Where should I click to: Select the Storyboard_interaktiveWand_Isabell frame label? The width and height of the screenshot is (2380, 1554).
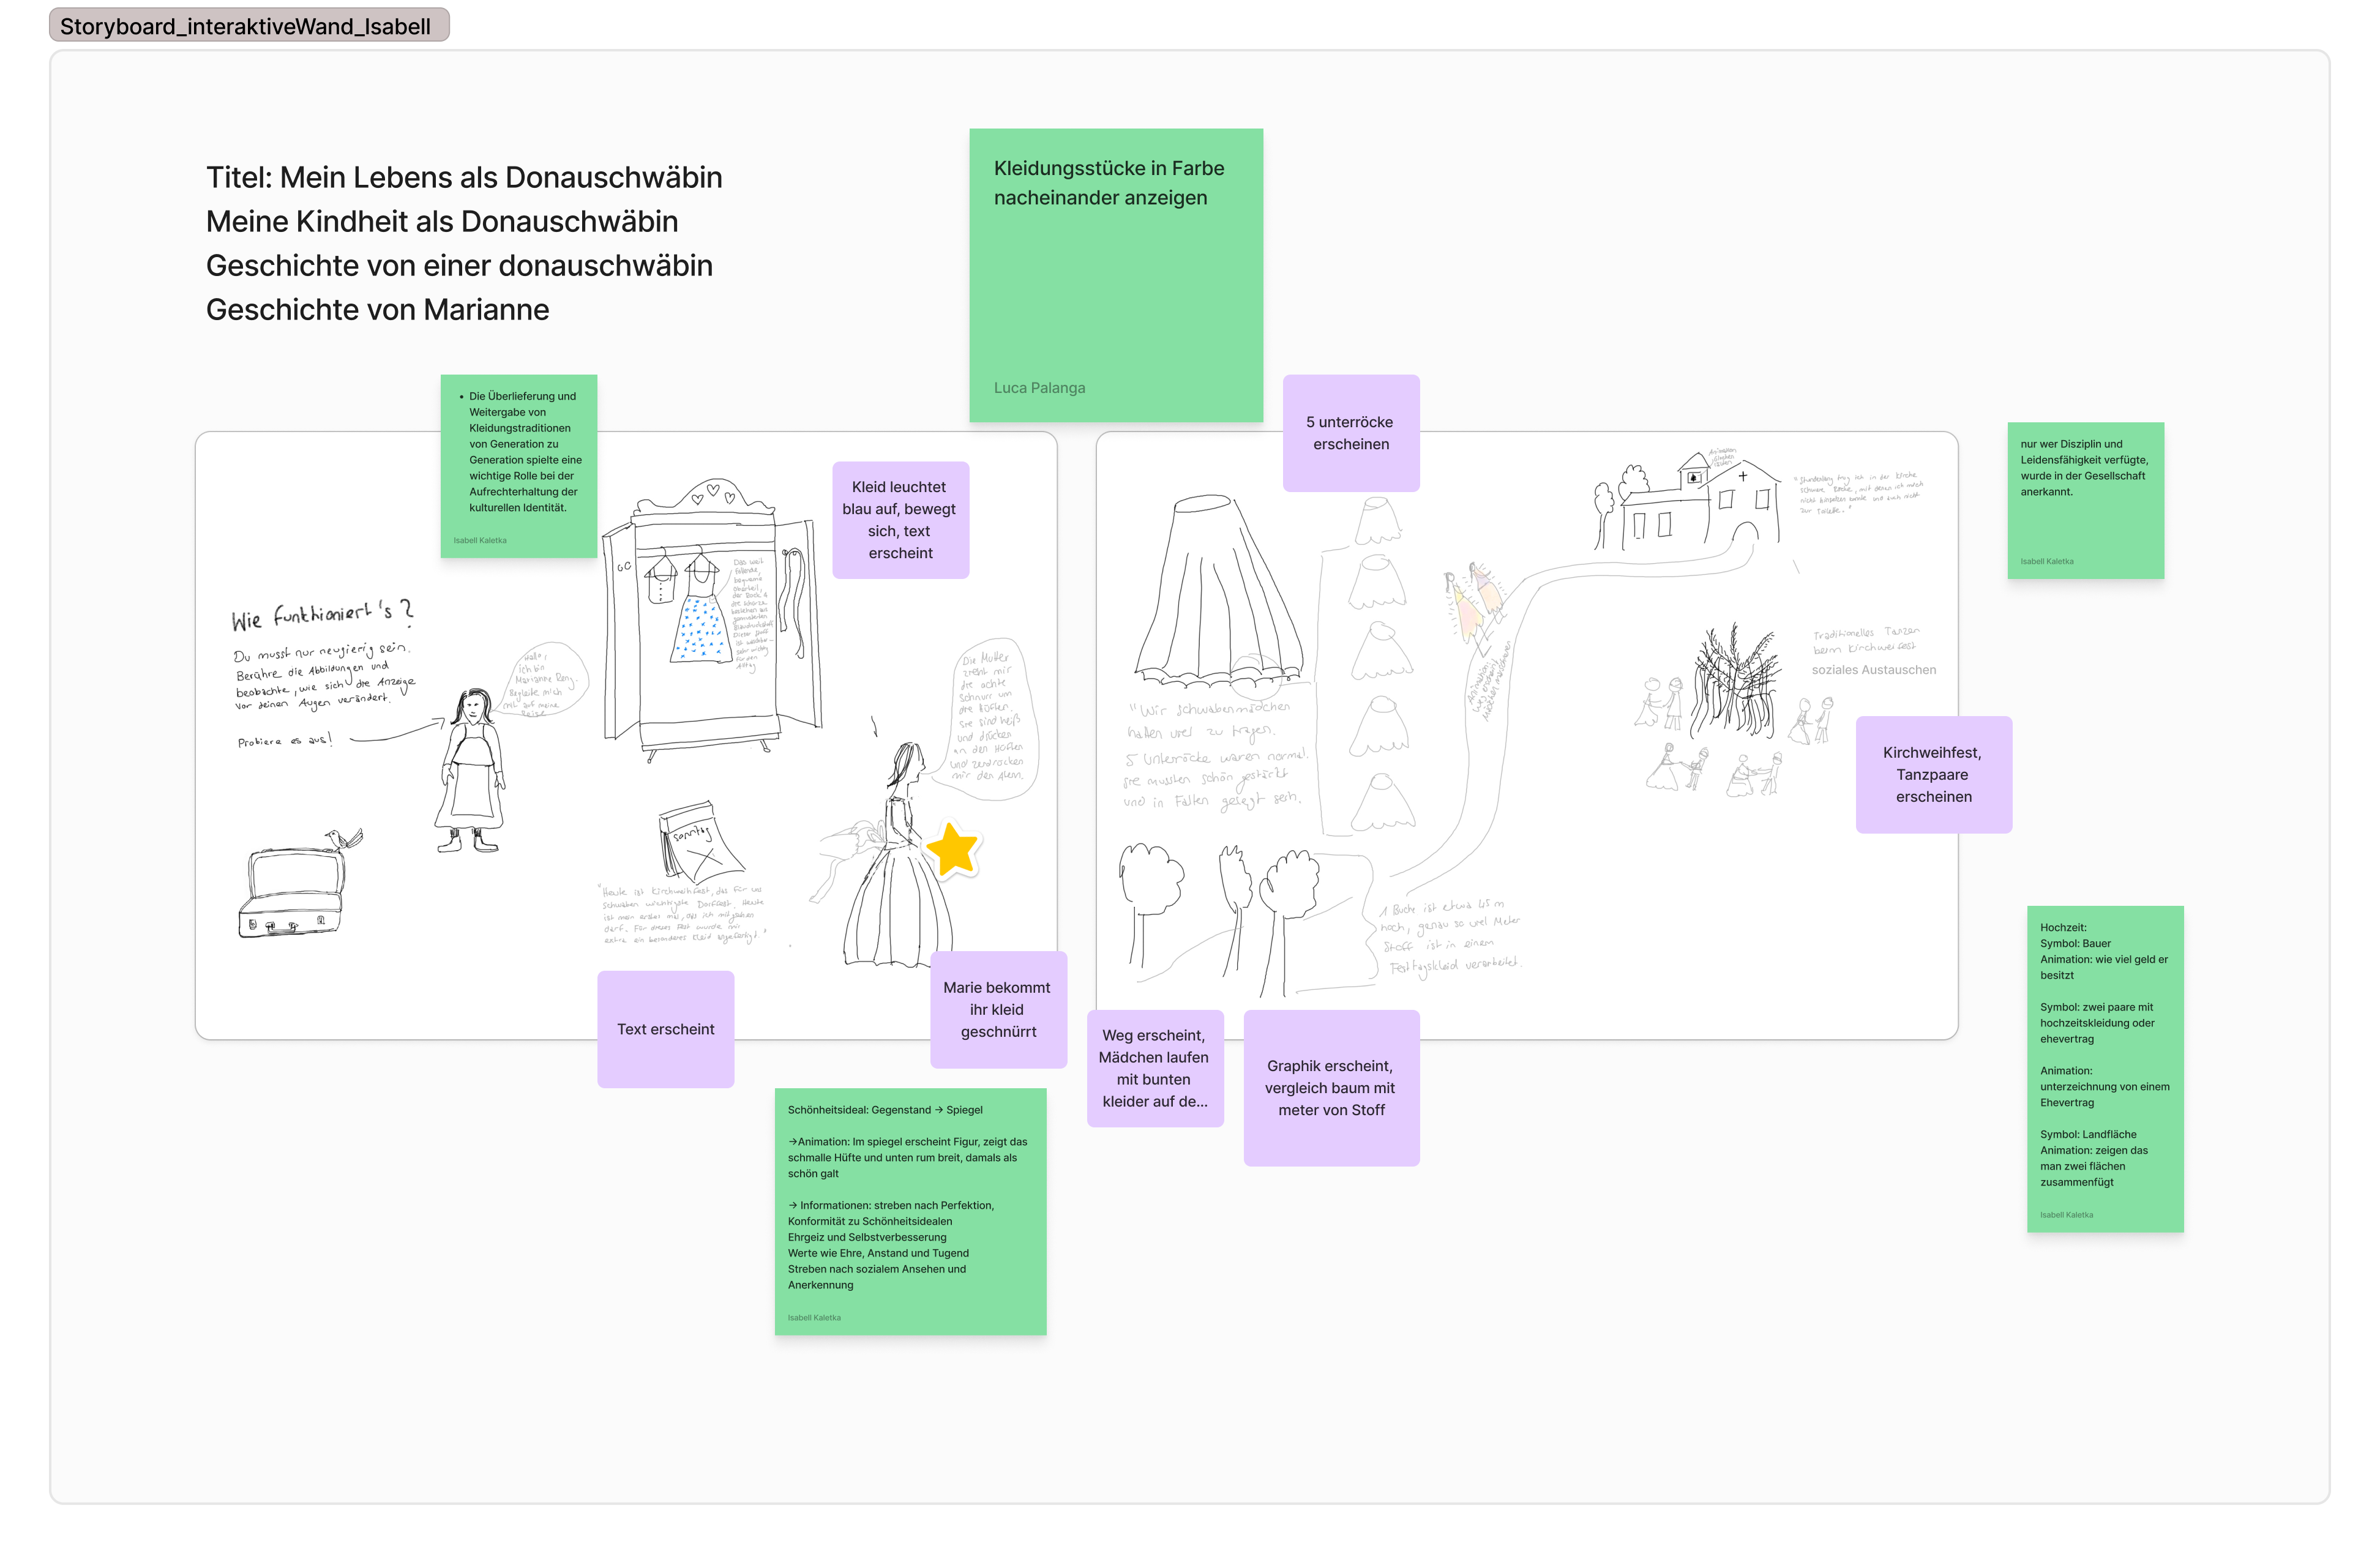(x=249, y=26)
